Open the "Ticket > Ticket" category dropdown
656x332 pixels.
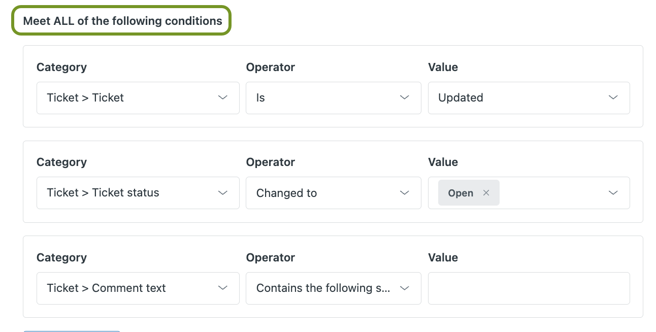[138, 98]
